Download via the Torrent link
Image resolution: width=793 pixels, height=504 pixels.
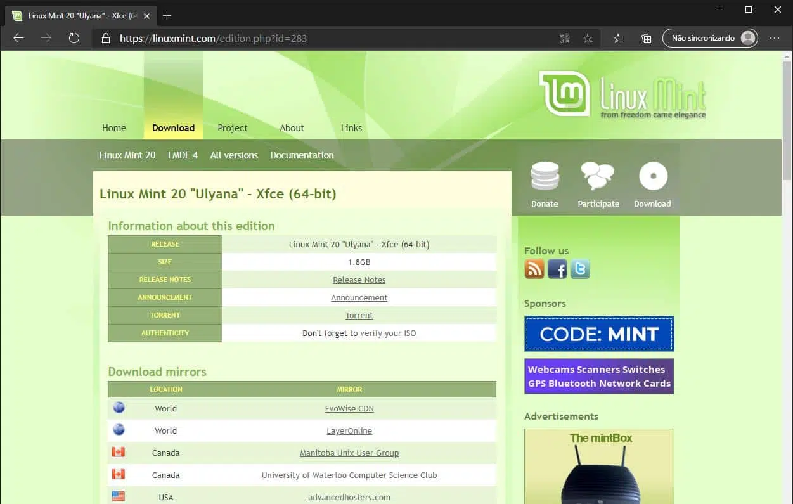[359, 315]
